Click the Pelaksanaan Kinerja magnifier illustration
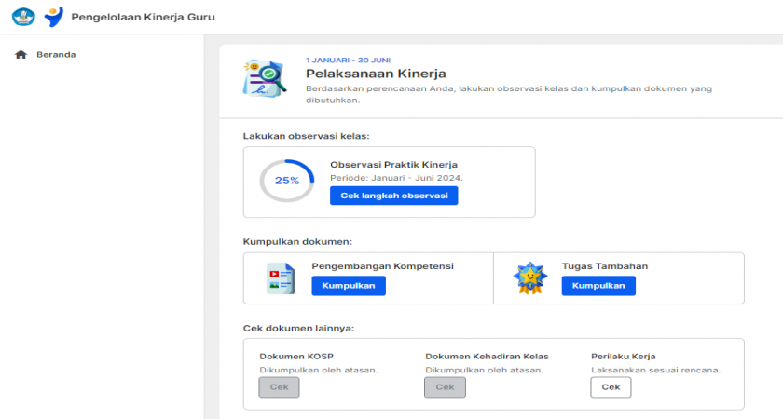Screen dimensions: 783x419 [x=264, y=78]
